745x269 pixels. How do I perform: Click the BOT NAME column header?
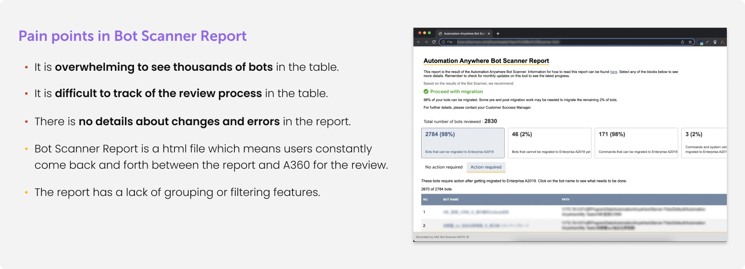(x=451, y=200)
